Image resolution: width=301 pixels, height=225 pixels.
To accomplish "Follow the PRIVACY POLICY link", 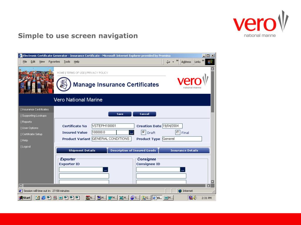I will pos(97,73).
